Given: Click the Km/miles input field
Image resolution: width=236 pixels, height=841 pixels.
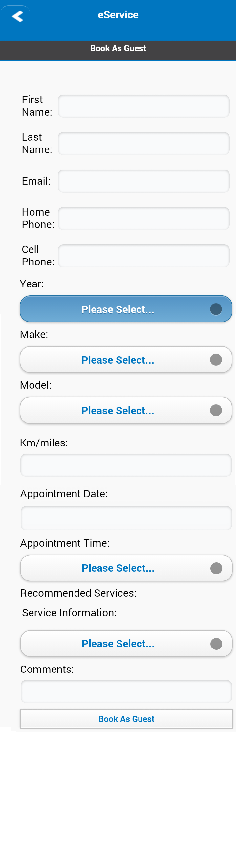Looking at the screenshot, I should 126,465.
